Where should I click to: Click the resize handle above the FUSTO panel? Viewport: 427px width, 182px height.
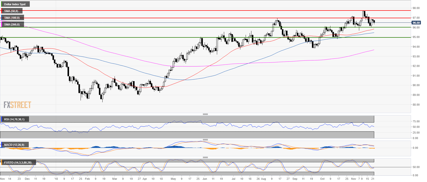(x=205, y=158)
